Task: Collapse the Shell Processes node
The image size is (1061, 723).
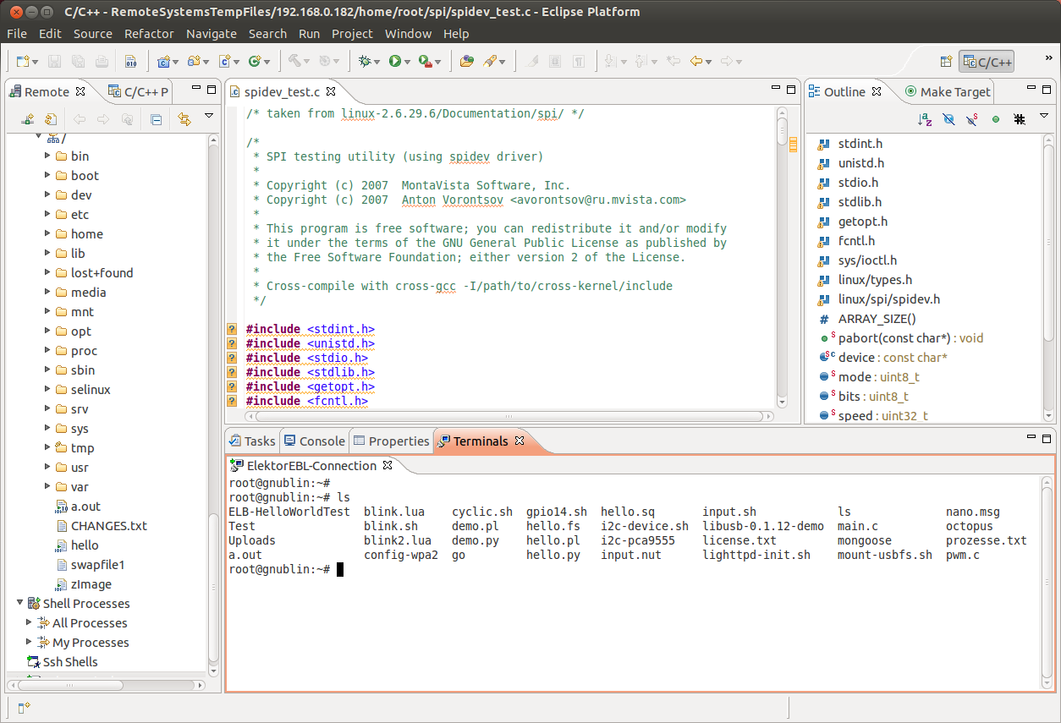Action: click(19, 604)
